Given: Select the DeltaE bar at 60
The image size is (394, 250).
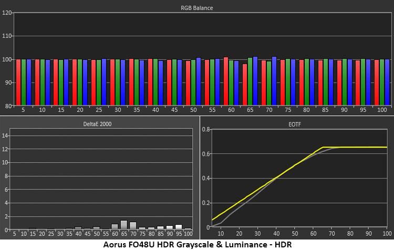Looking at the screenshot, I should [115, 227].
